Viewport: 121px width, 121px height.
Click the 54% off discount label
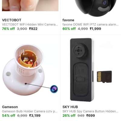click(8, 116)
